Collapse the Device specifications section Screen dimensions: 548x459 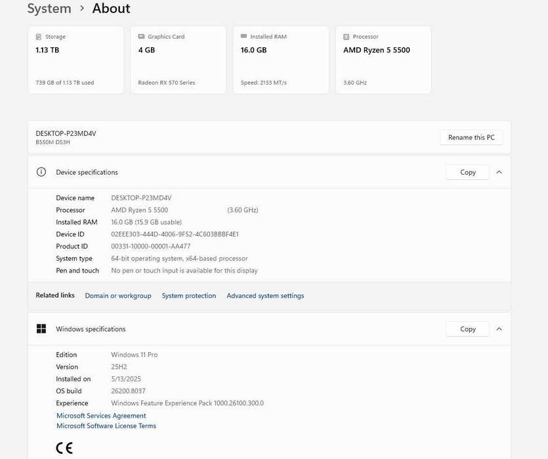(x=499, y=172)
